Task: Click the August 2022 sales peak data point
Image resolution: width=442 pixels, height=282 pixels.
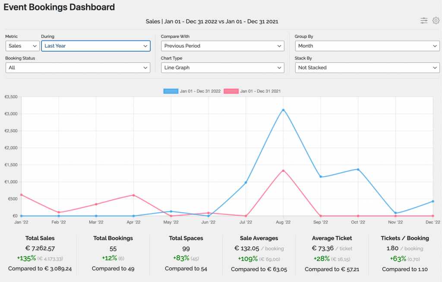Action: pyautogui.click(x=283, y=110)
